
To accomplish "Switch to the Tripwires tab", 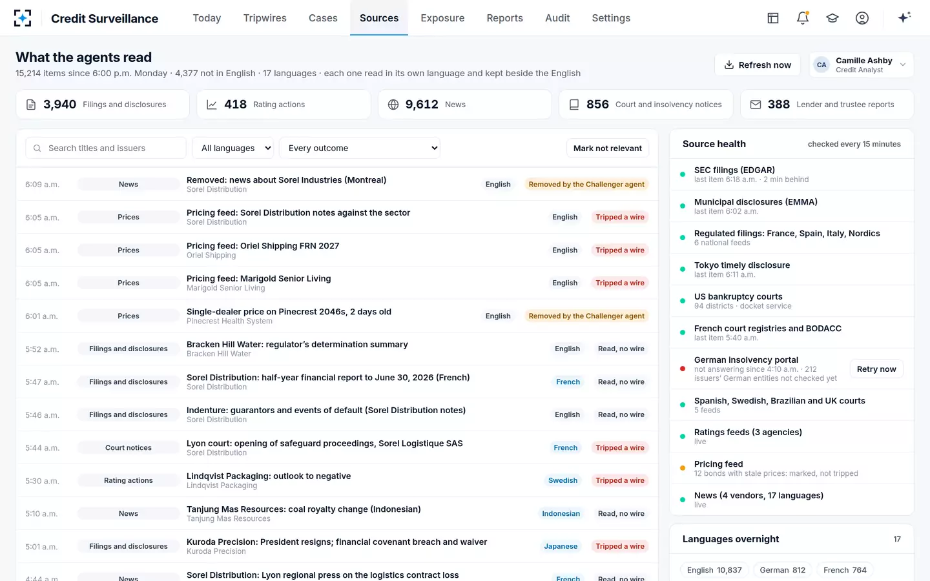I will 265,18.
